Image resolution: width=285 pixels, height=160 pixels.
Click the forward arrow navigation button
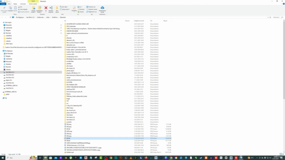pos(5,17)
